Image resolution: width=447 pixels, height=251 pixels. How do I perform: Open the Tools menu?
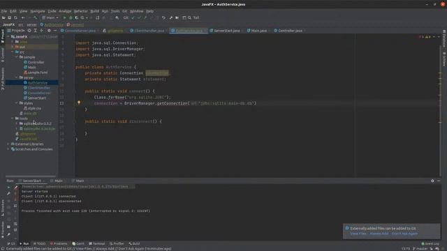[x=115, y=11]
